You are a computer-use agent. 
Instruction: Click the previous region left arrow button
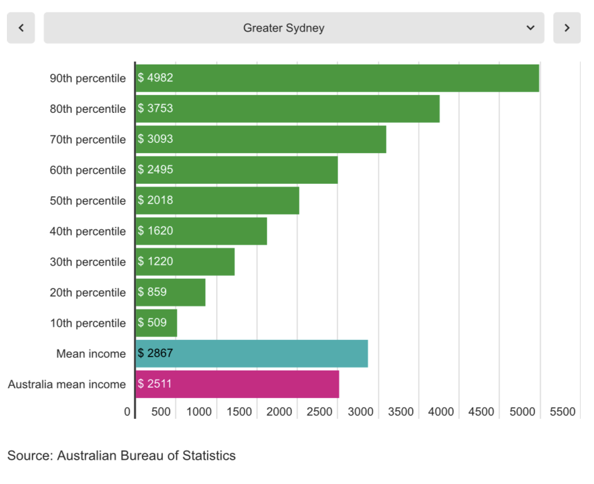[x=21, y=28]
